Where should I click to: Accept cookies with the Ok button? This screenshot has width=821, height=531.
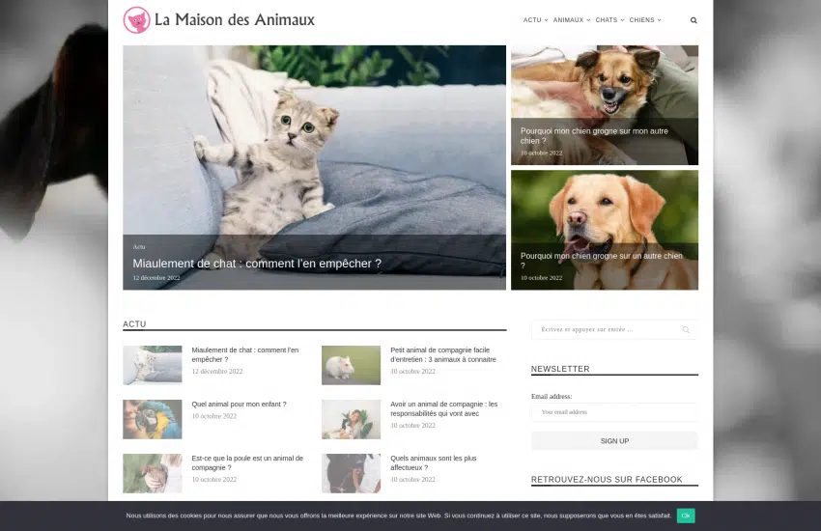point(686,516)
